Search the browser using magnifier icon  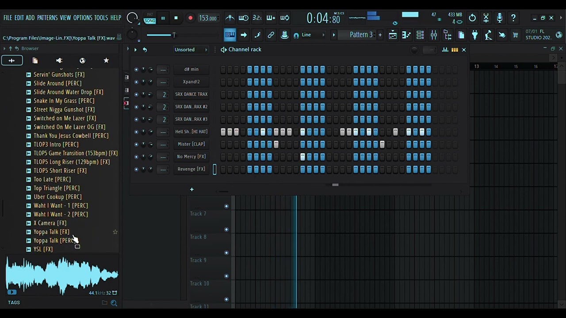pos(114,303)
